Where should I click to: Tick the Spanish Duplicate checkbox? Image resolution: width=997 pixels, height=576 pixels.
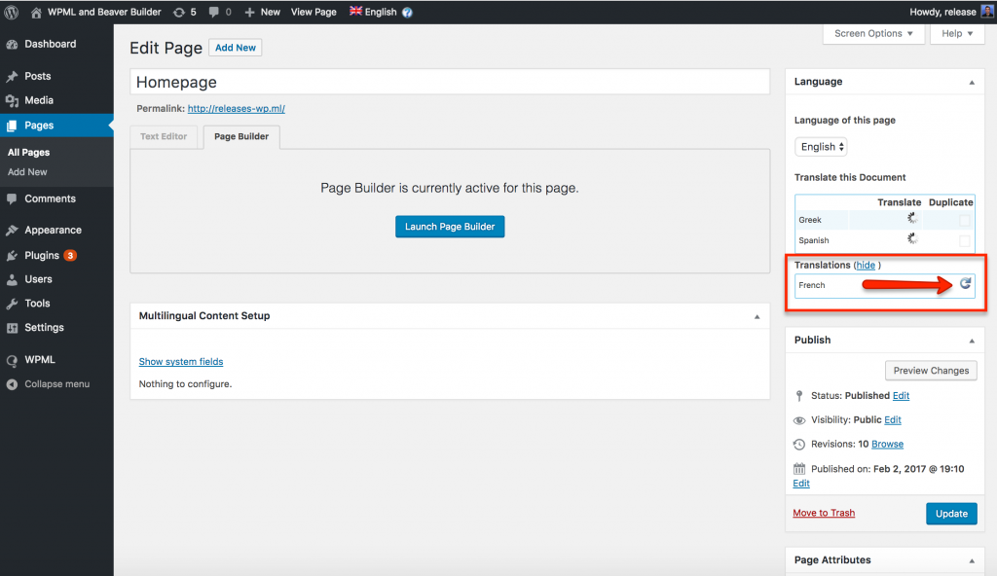[x=965, y=240]
